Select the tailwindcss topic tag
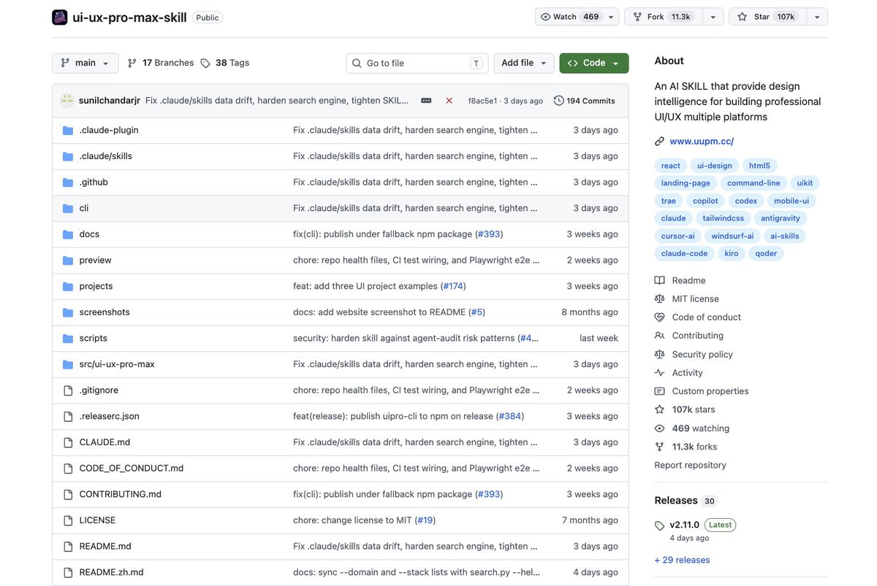Viewport: 877px width, 586px height. pyautogui.click(x=723, y=218)
